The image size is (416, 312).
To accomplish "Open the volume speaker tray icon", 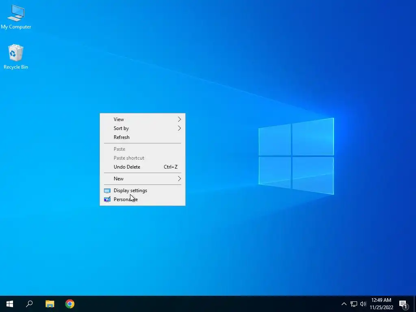I will pos(363,304).
